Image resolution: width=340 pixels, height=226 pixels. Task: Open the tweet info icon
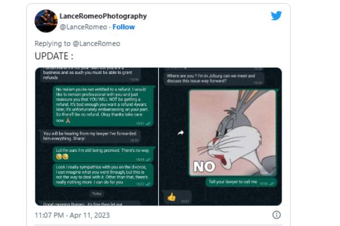coord(277,215)
